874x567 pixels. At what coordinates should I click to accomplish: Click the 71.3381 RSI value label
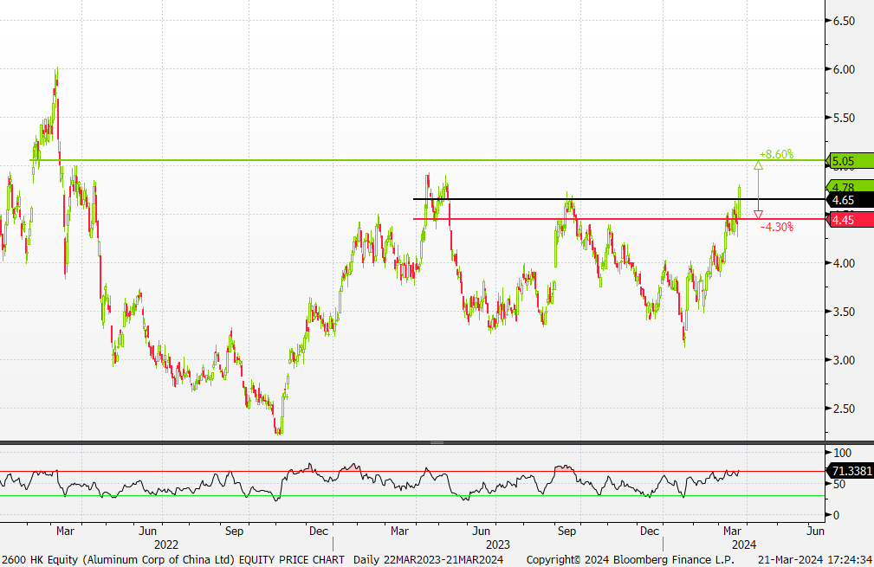(x=849, y=472)
